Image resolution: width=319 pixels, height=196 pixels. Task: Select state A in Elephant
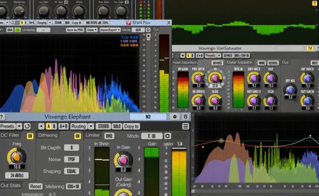(x=49, y=126)
